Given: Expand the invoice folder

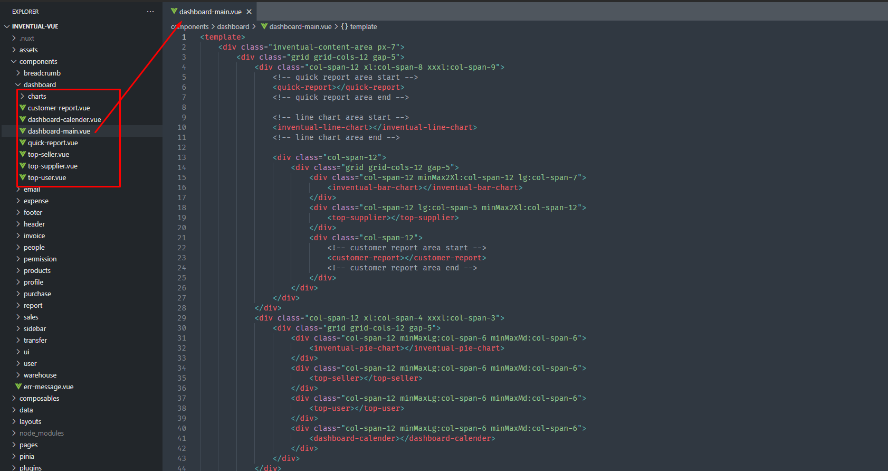Looking at the screenshot, I should click(18, 235).
